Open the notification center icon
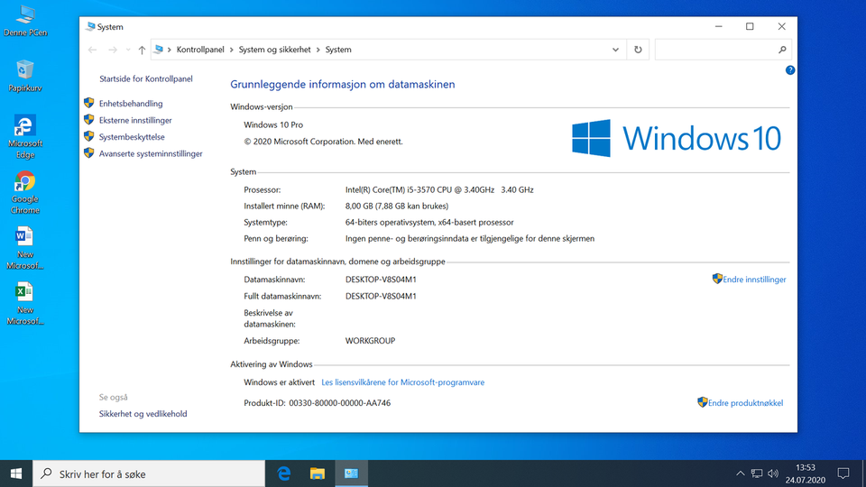 pyautogui.click(x=843, y=473)
